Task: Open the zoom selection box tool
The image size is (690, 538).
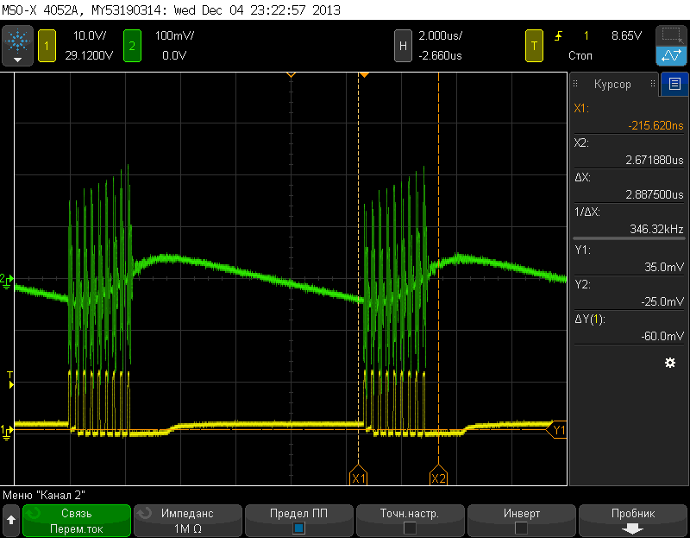Action: 672,35
